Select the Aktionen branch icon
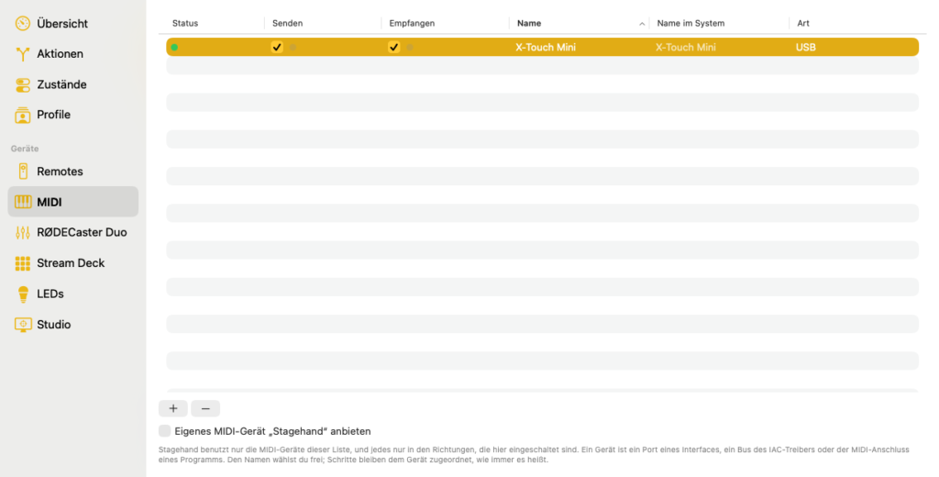939x477 pixels. pos(23,54)
